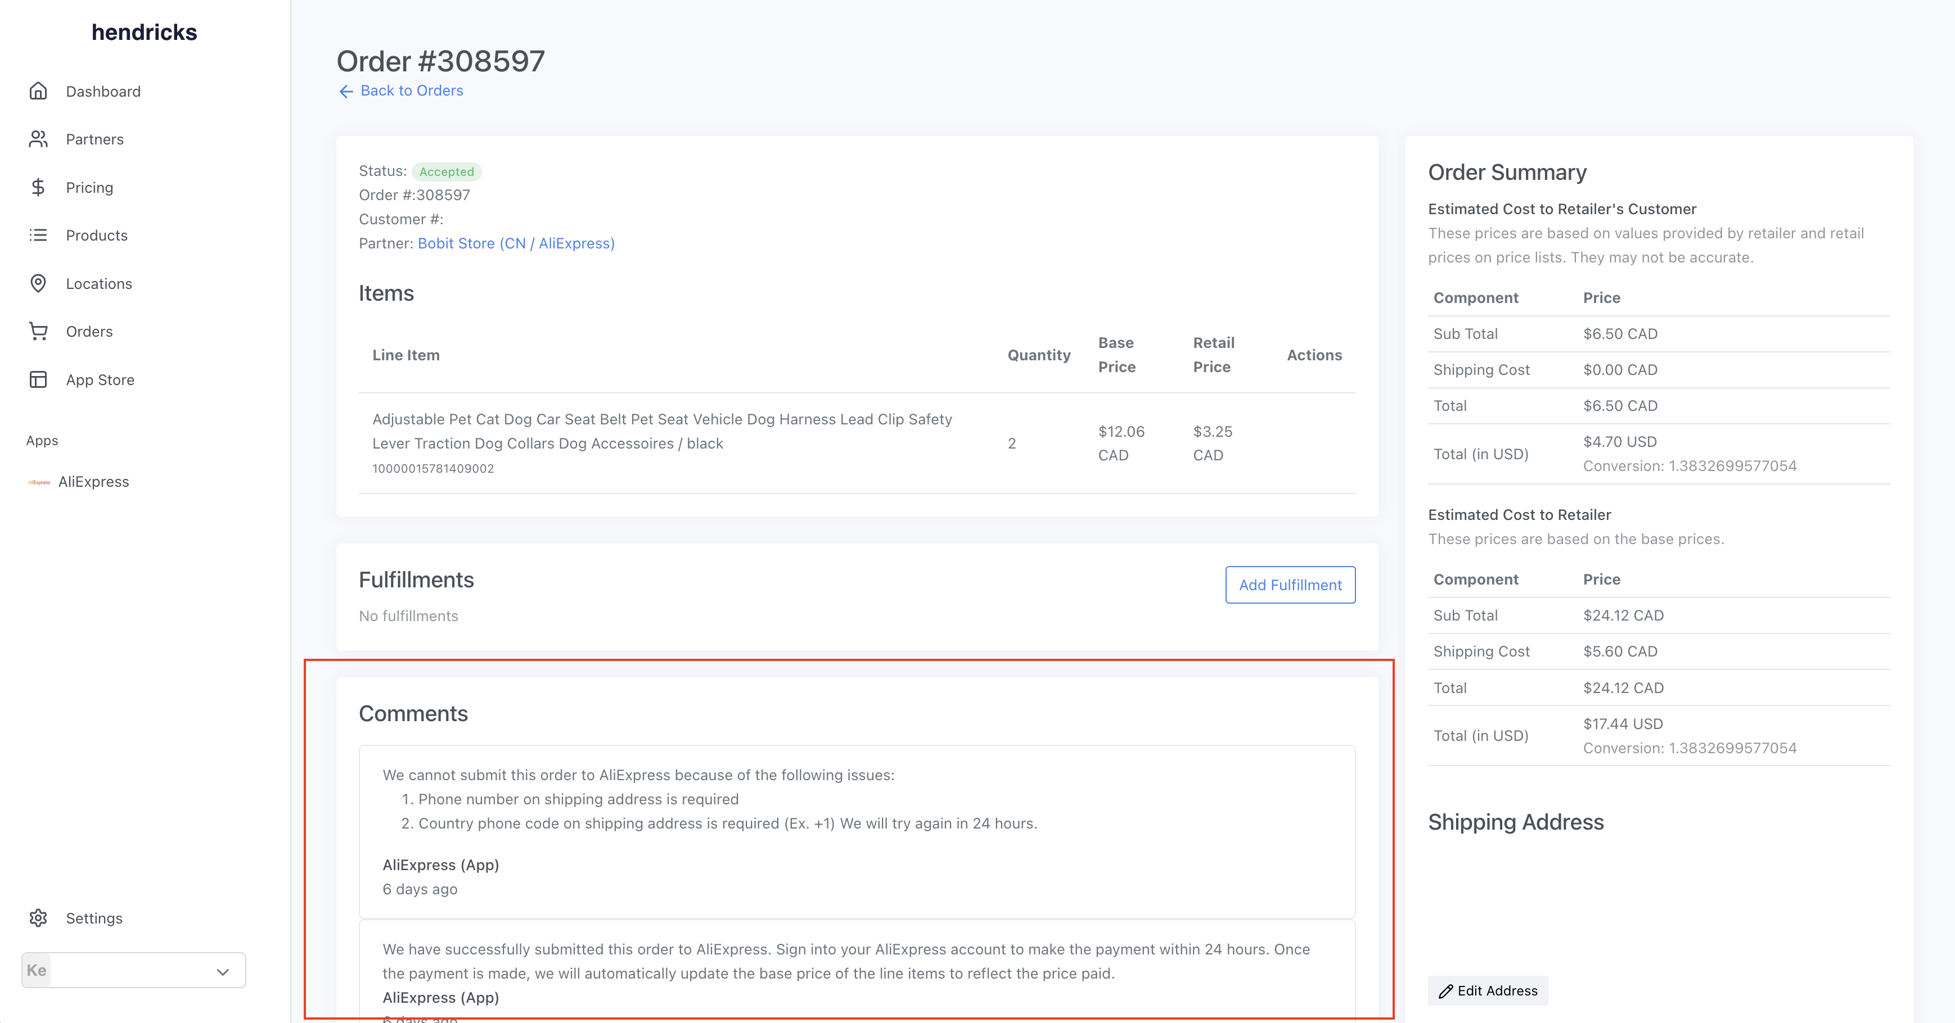Click the $17.44 USD total value
Image resolution: width=1955 pixels, height=1023 pixels.
tap(1623, 723)
